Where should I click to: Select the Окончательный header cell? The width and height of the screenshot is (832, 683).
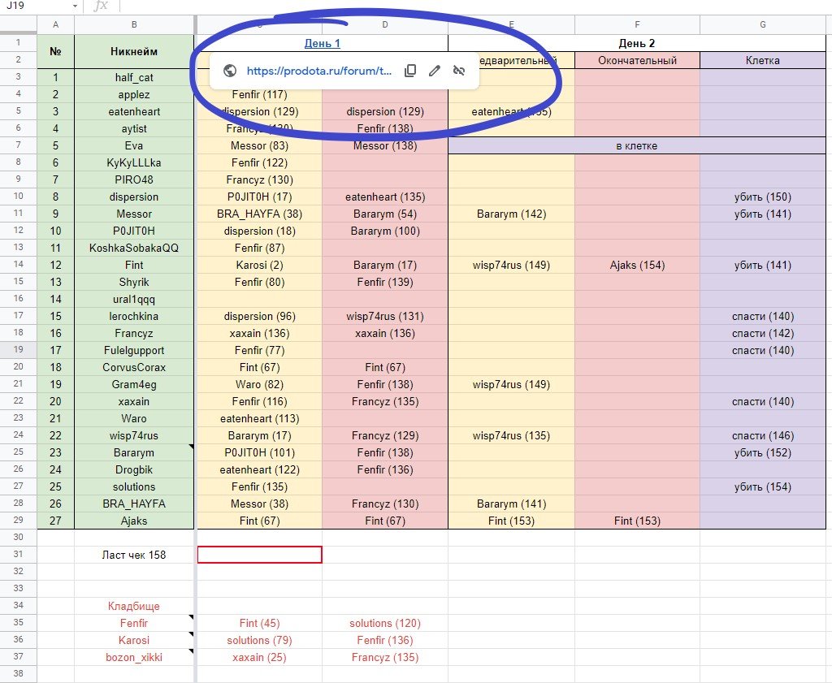point(636,60)
